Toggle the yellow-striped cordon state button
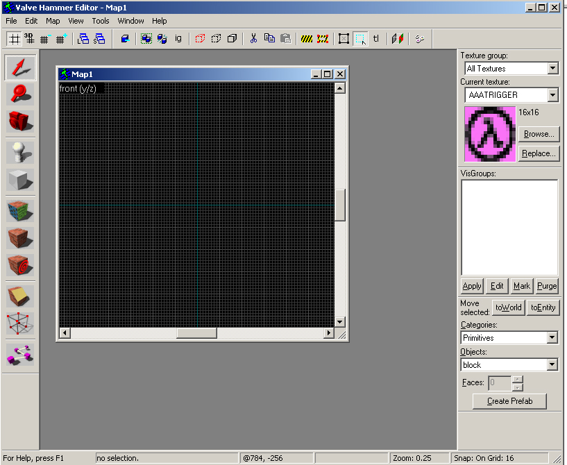 tap(307, 39)
